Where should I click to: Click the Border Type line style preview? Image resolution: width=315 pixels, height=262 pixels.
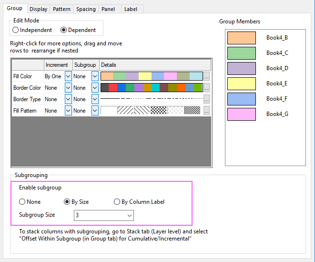click(x=152, y=99)
